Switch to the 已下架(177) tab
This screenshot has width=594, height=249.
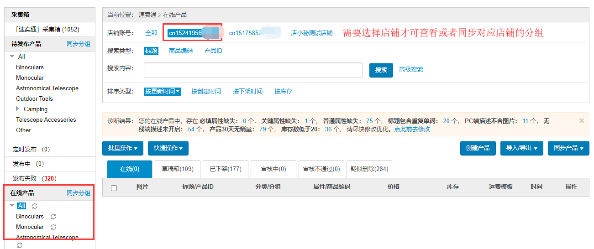pyautogui.click(x=226, y=169)
